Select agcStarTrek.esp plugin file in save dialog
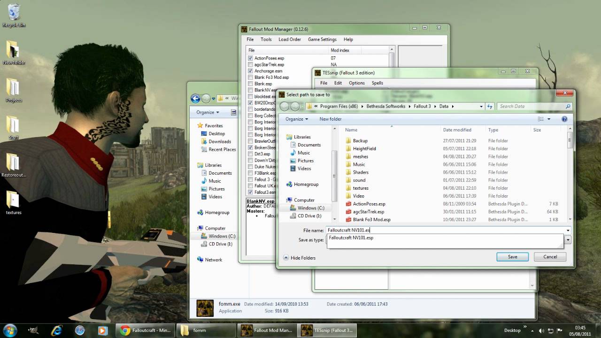This screenshot has height=338, width=601. pos(369,212)
